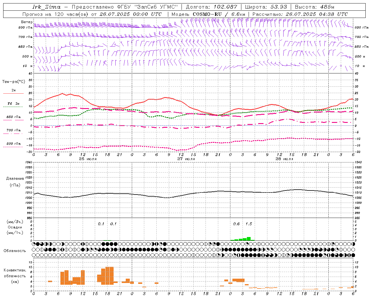The height and width of the screenshot is (296, 370).
Task: Click the "Тем-ра(°C)" temperature panel label
Action: (14, 82)
